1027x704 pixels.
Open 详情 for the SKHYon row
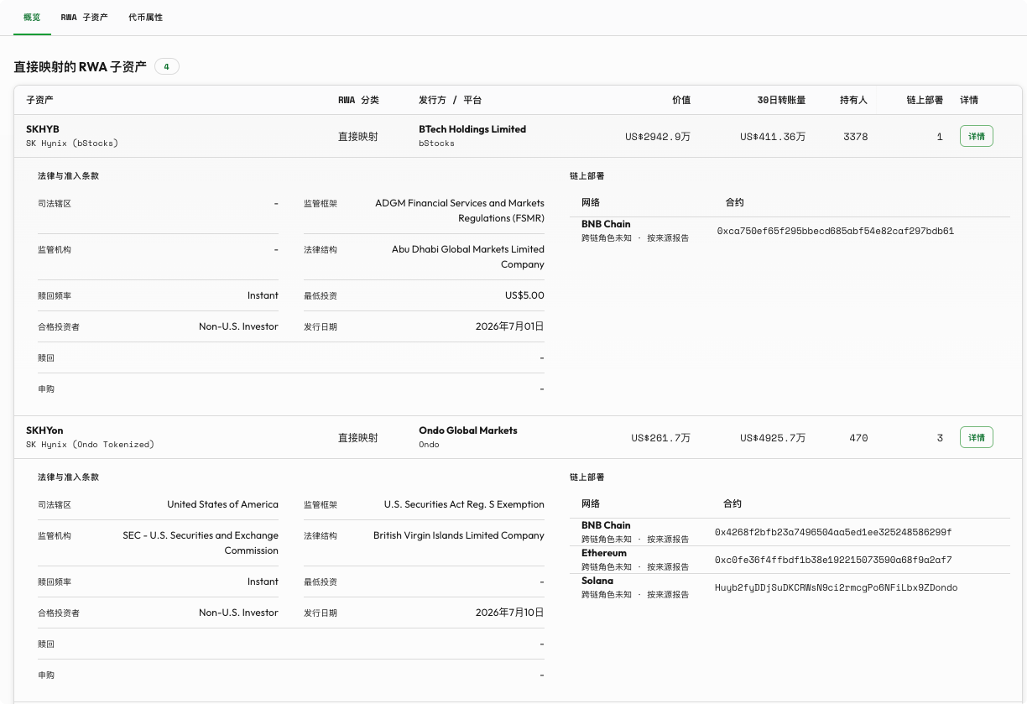(977, 437)
